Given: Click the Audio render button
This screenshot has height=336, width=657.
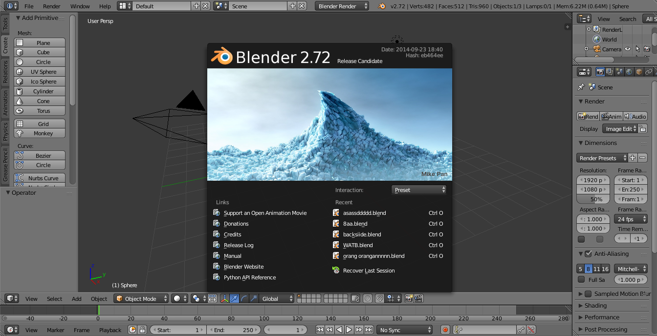Looking at the screenshot, I should [x=635, y=116].
